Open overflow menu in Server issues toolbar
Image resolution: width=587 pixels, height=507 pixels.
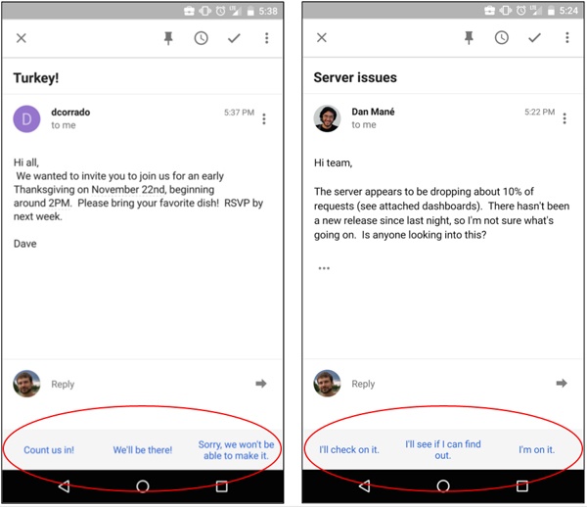click(567, 37)
